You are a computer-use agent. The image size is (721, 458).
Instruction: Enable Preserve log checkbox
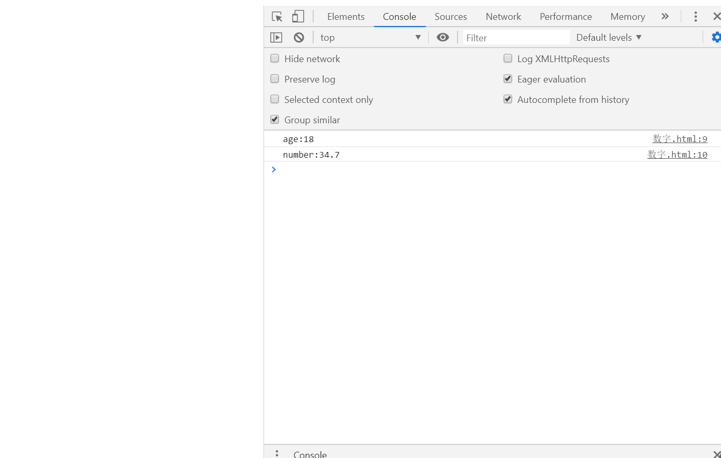[x=274, y=79]
